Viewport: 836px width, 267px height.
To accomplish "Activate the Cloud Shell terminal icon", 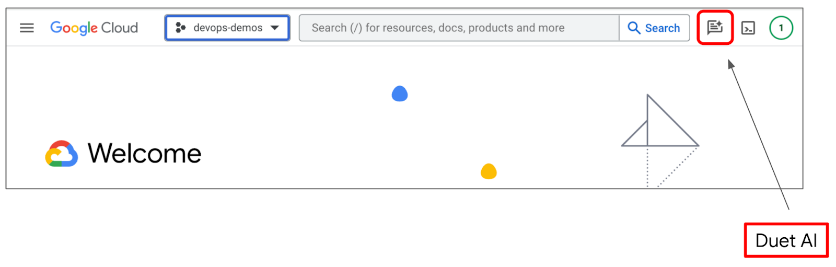I will pos(748,28).
